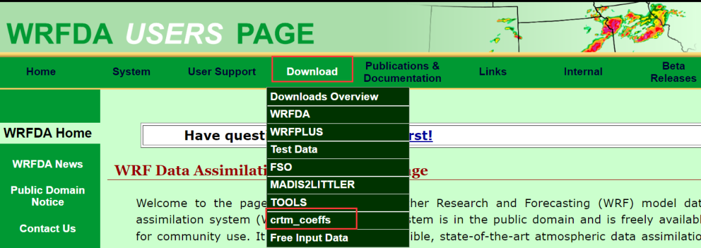Choose Free Input Data entry
Viewport: 701px width, 248px height.
point(338,238)
